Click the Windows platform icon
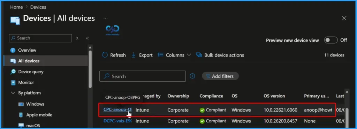The image size is (357, 129). click(x=21, y=104)
